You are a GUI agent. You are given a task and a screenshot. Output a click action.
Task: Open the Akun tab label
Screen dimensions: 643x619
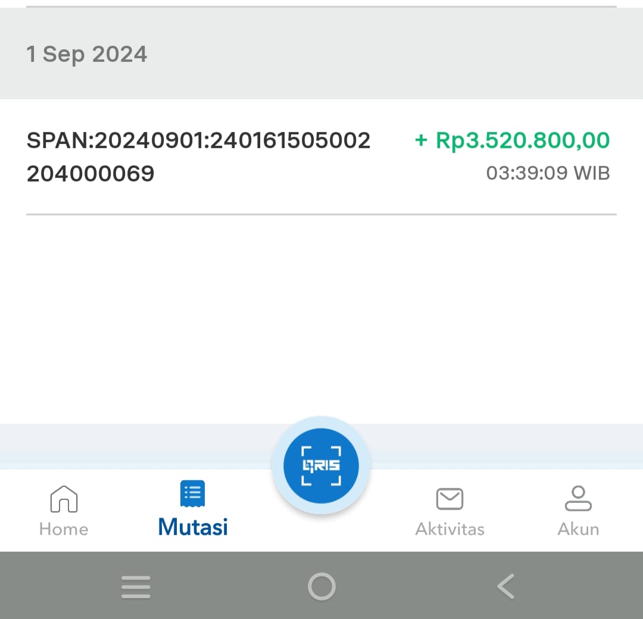pos(578,529)
